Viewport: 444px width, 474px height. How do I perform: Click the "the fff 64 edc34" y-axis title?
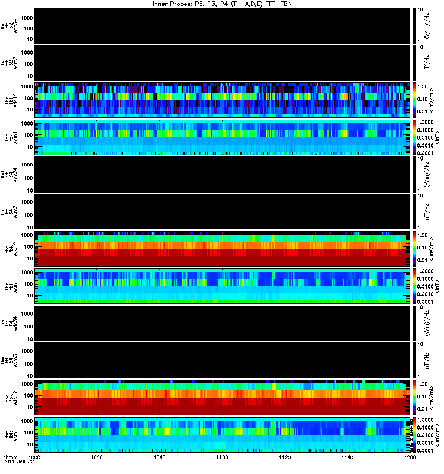tap(9, 324)
